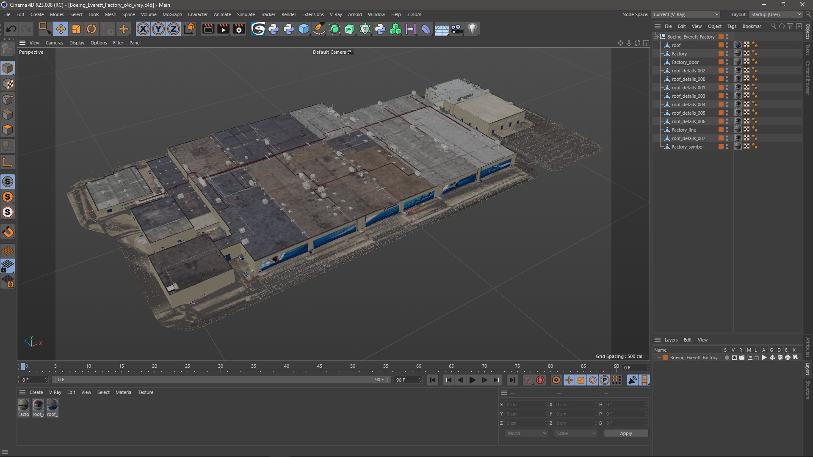Select the Scale tool
The image size is (813, 457).
click(x=76, y=29)
